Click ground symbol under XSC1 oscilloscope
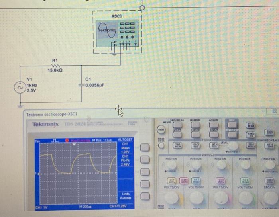The image size is (279, 217). coord(114,54)
